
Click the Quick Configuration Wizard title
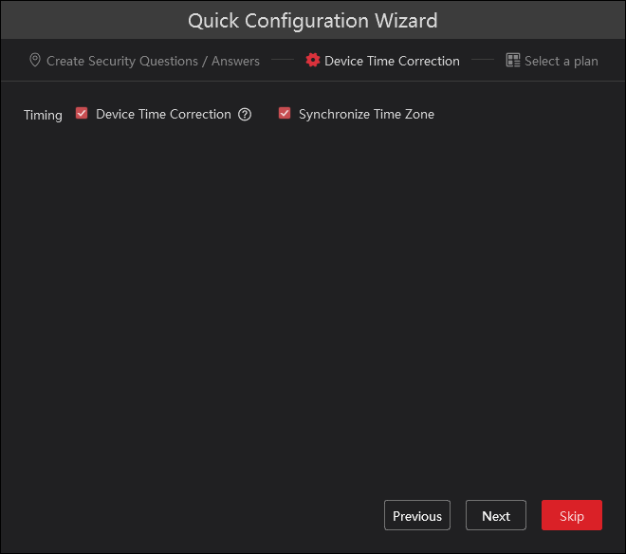point(313,21)
